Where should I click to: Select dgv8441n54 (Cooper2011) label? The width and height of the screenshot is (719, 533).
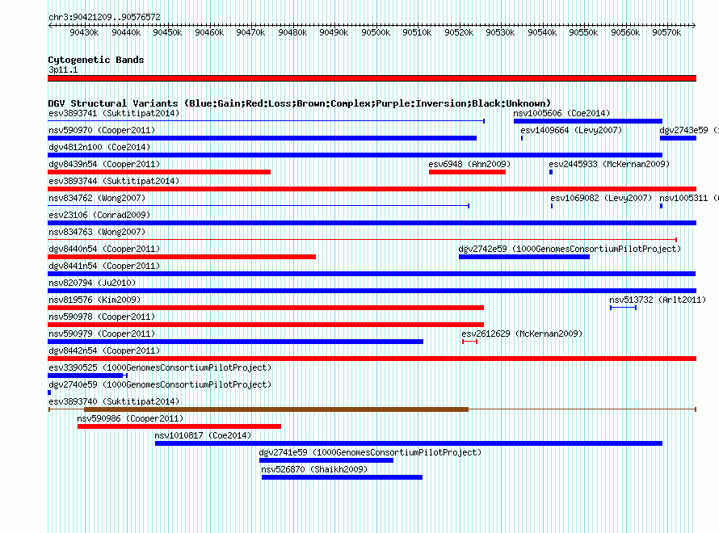click(104, 266)
